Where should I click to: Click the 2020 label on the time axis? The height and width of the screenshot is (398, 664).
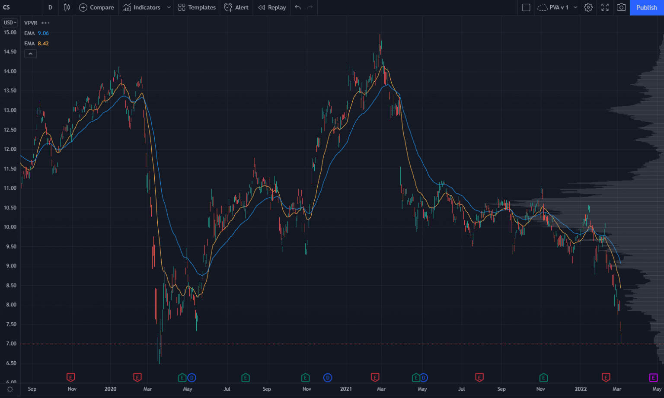click(x=111, y=389)
